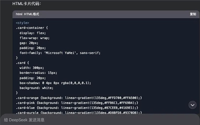Click the HTML格式 label in code header
The image size is (200, 125).
click(32, 14)
